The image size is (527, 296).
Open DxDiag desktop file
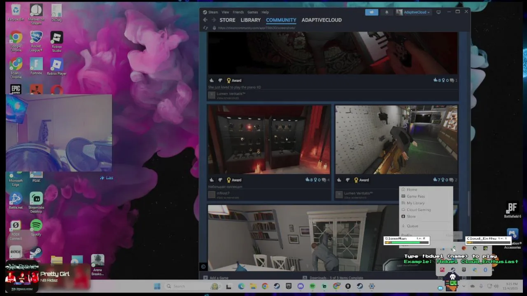click(56, 13)
